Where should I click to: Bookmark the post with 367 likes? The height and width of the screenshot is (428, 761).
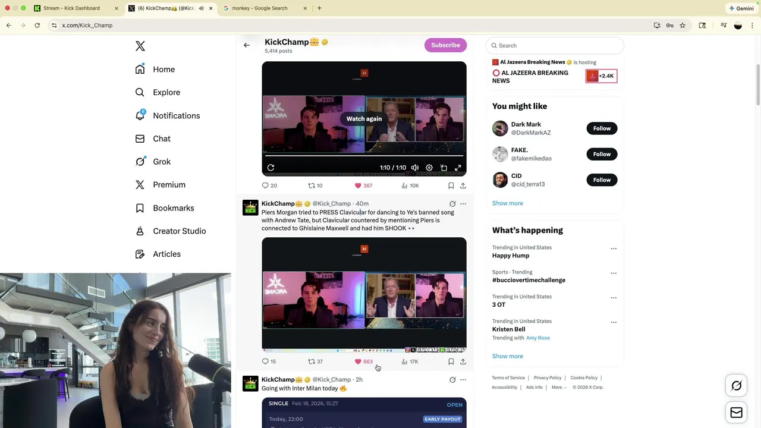(451, 185)
